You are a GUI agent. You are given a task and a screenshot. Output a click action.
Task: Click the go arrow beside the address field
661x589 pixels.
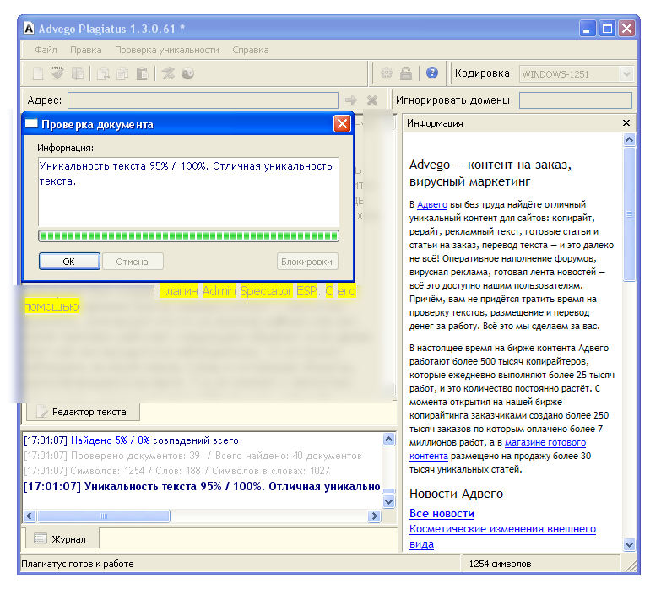(x=350, y=100)
